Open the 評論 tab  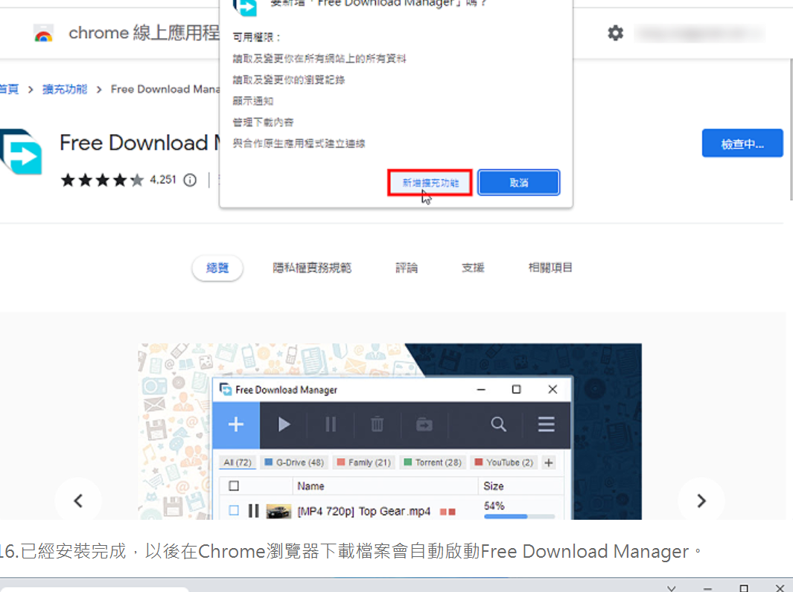(407, 268)
